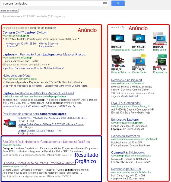This screenshot has height=182, width=171.
Task: Click 'inicial do Google' tooltip label
Action: click(9, 11)
